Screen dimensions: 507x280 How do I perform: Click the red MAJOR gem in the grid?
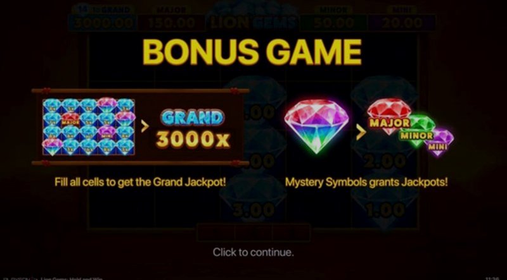coord(70,120)
